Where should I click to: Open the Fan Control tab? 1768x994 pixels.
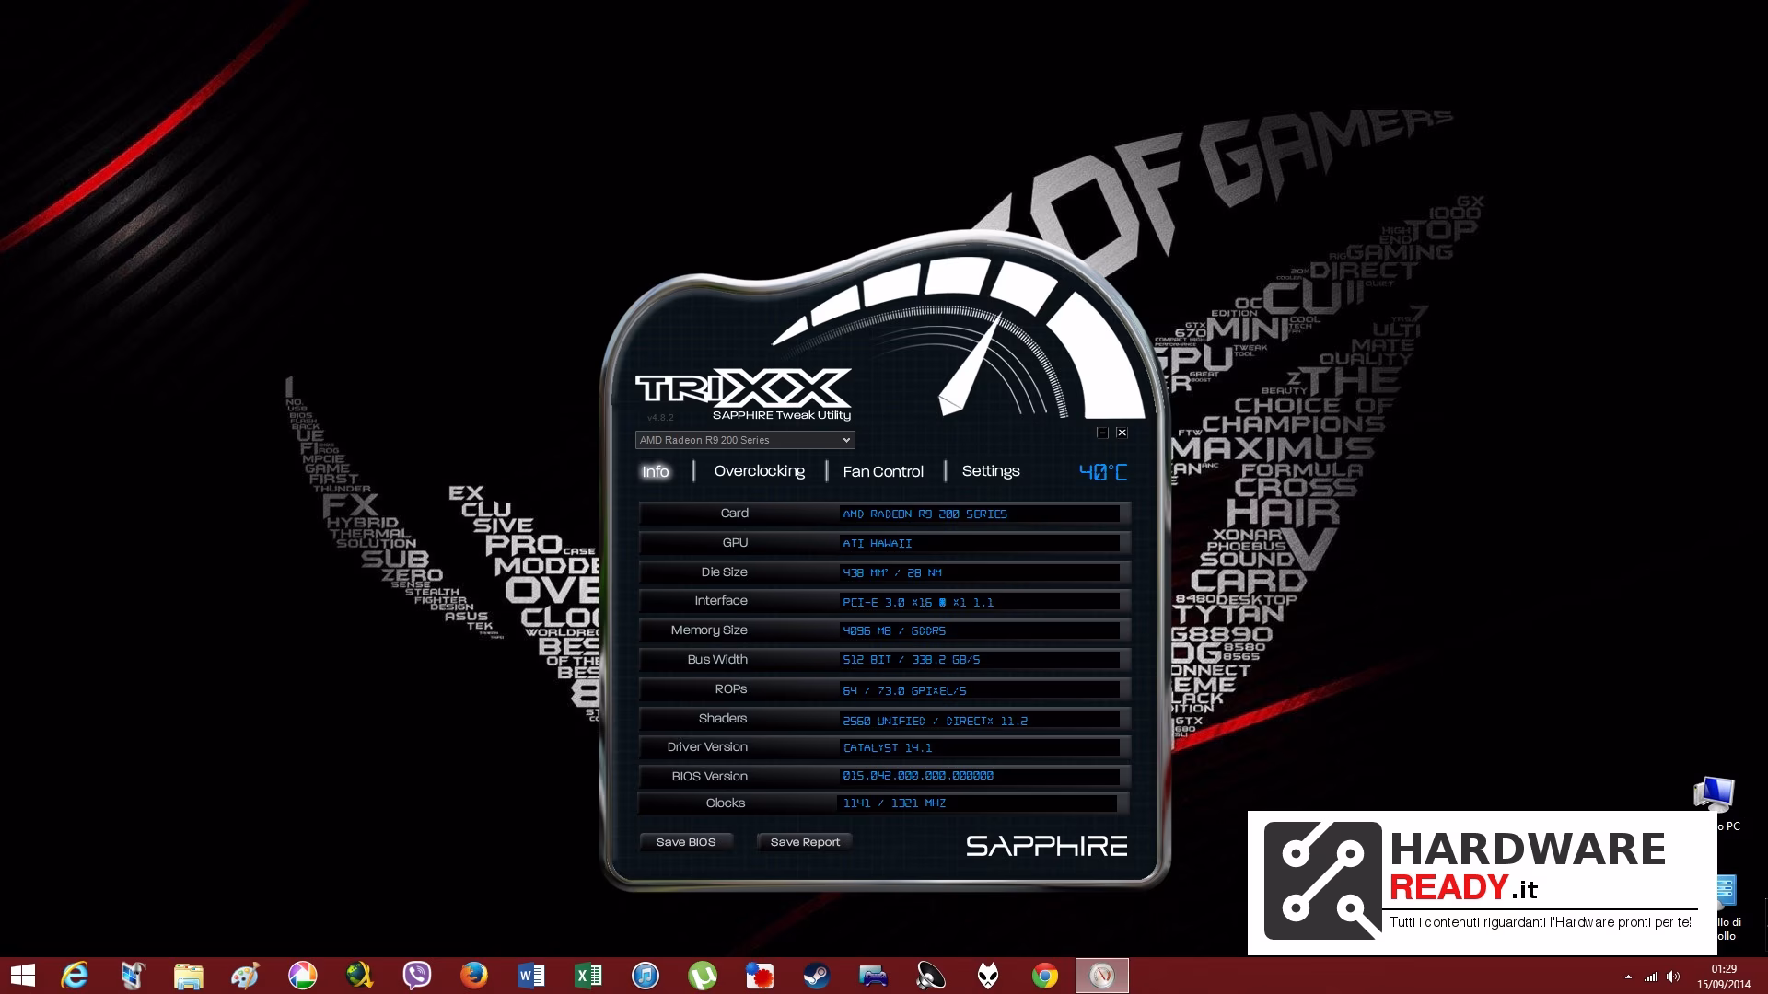883,471
